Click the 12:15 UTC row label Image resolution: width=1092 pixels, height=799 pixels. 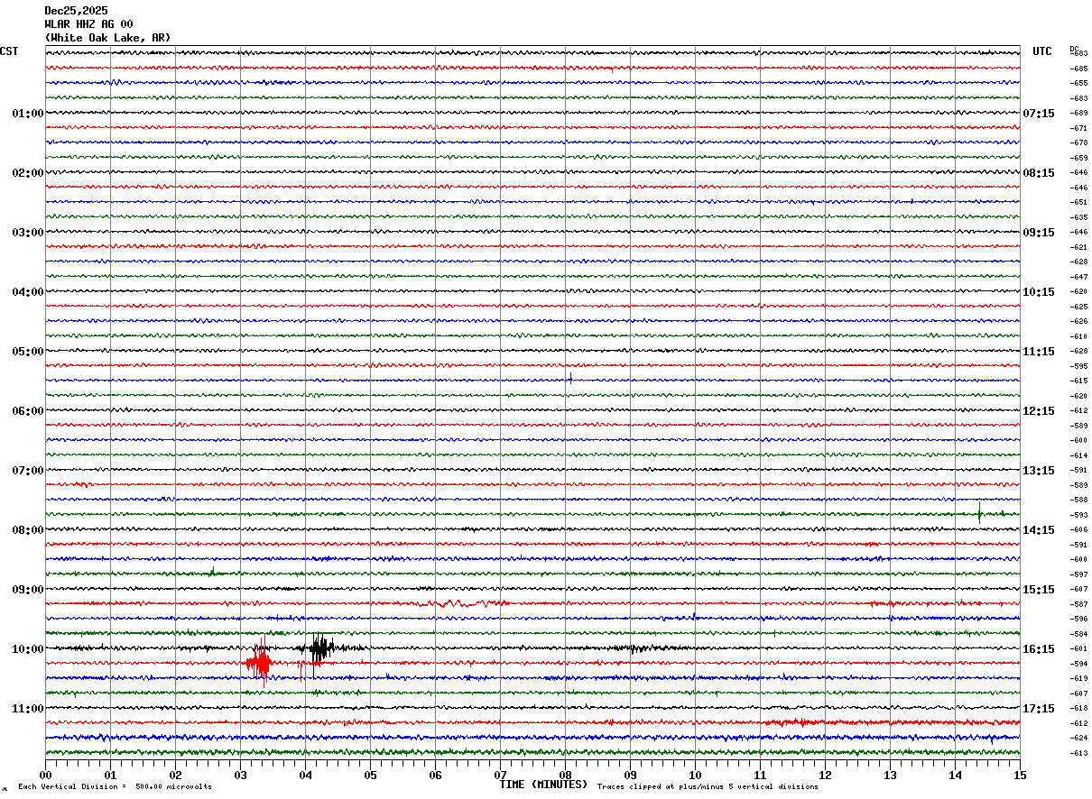[1038, 411]
